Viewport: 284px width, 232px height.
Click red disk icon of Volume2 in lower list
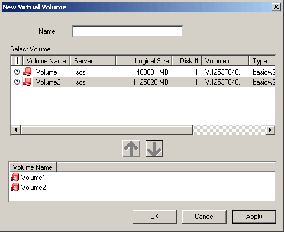pos(15,187)
